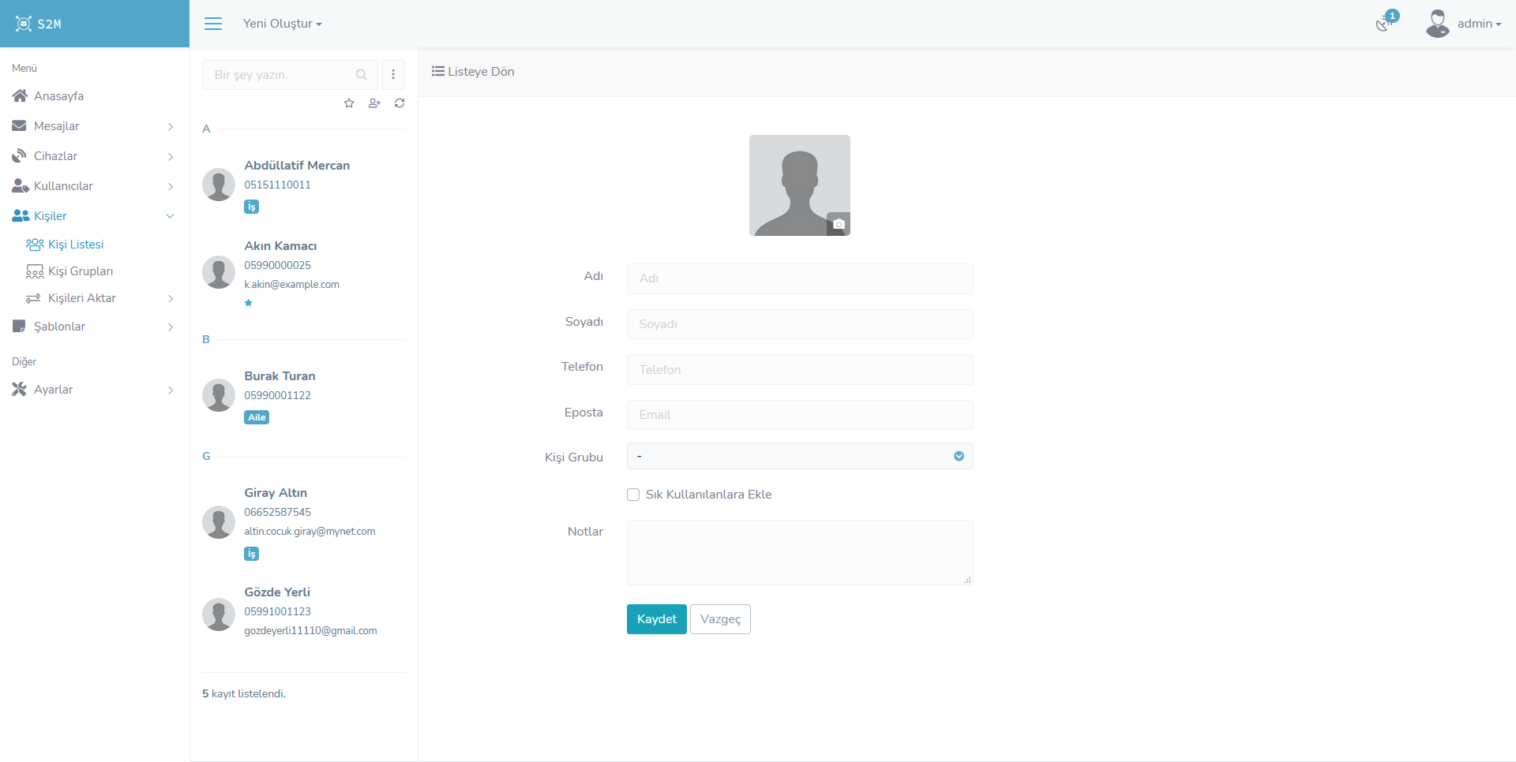Viewport: 1516px width, 762px height.
Task: Click the add new contact icon
Action: [x=374, y=103]
